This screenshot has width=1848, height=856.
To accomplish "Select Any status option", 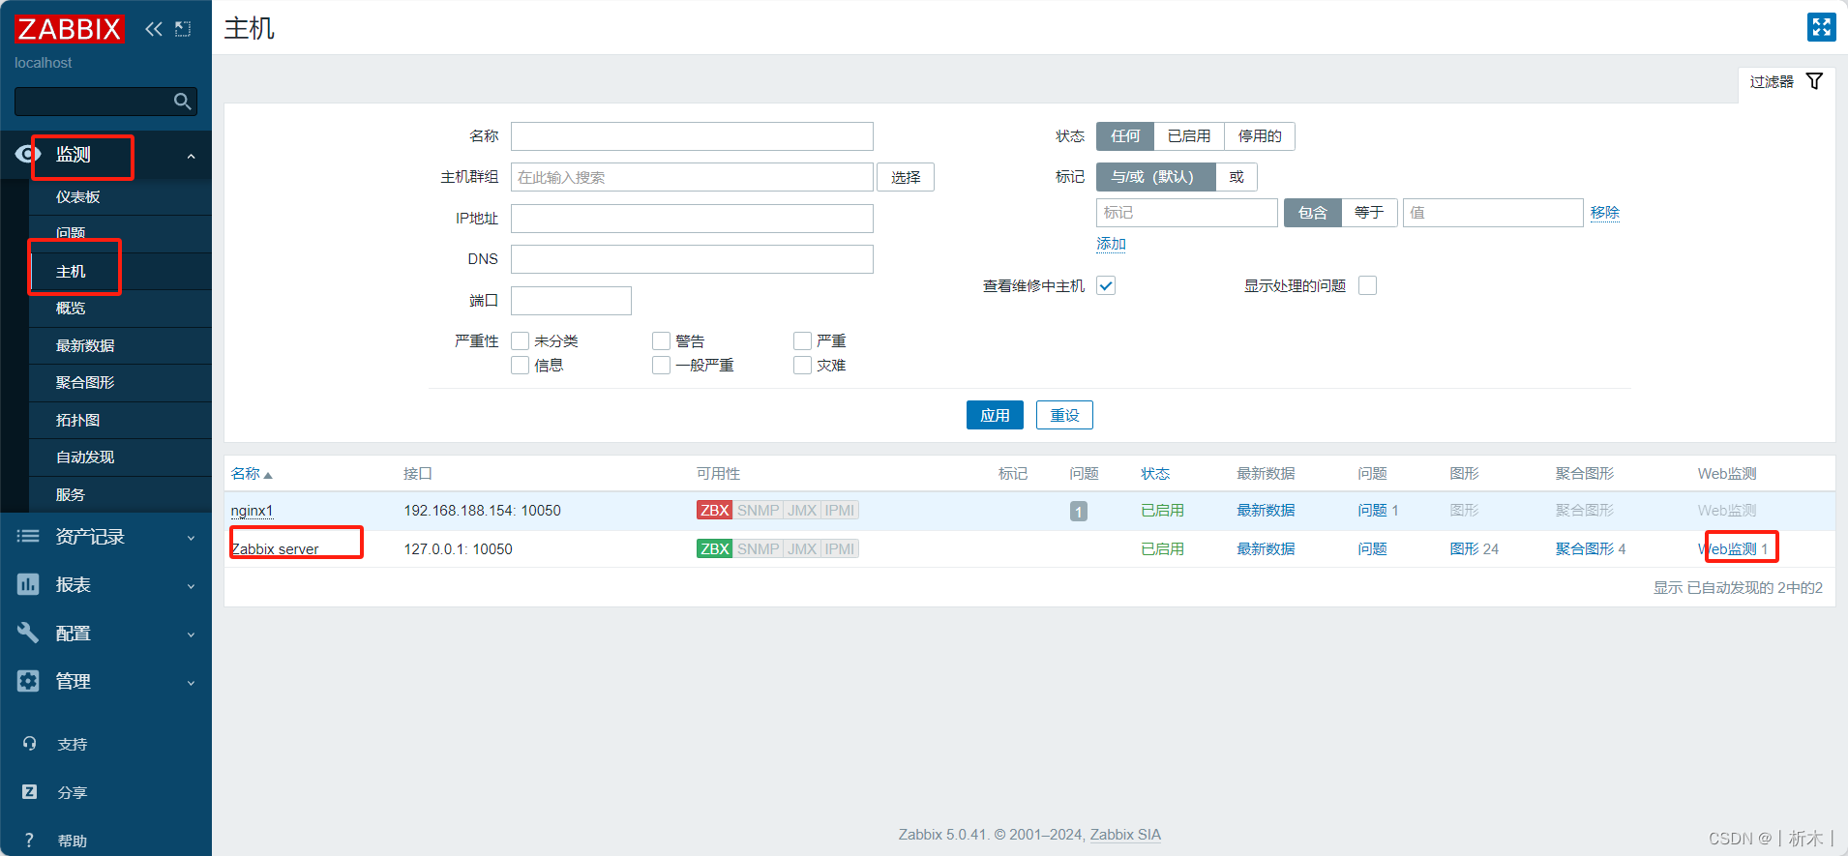I will coord(1125,136).
